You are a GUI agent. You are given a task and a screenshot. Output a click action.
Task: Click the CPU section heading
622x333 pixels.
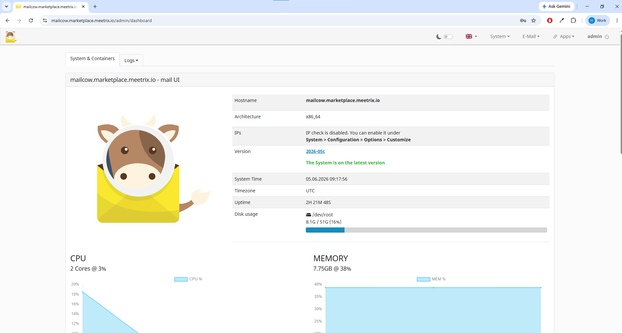78,258
